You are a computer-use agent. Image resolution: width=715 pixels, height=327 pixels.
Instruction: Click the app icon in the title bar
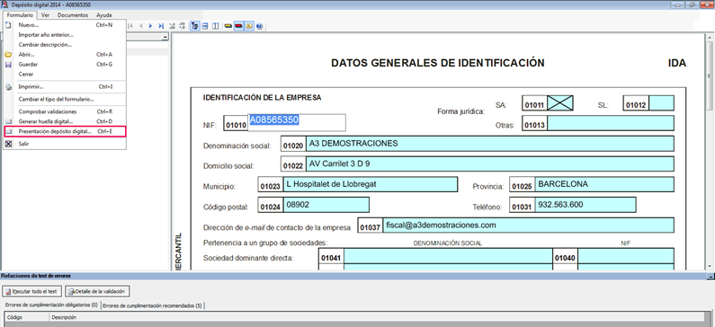point(4,4)
